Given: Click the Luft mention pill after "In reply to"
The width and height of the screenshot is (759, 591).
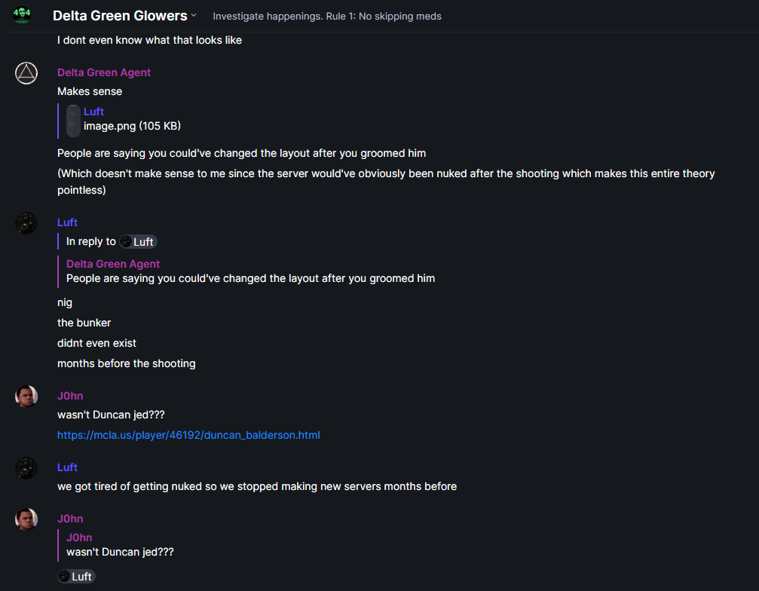Looking at the screenshot, I should click(x=138, y=242).
